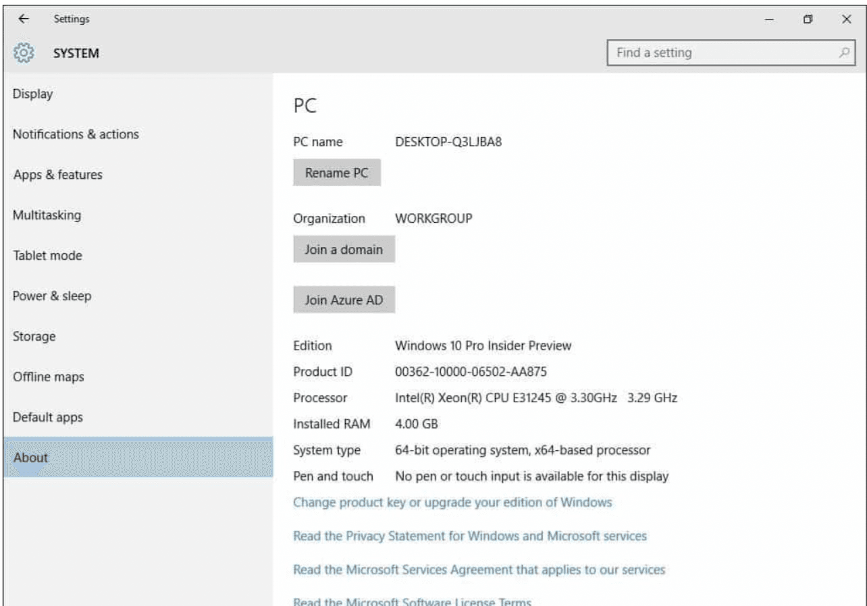The width and height of the screenshot is (867, 606).
Task: Click Join a domain button
Action: pos(344,249)
